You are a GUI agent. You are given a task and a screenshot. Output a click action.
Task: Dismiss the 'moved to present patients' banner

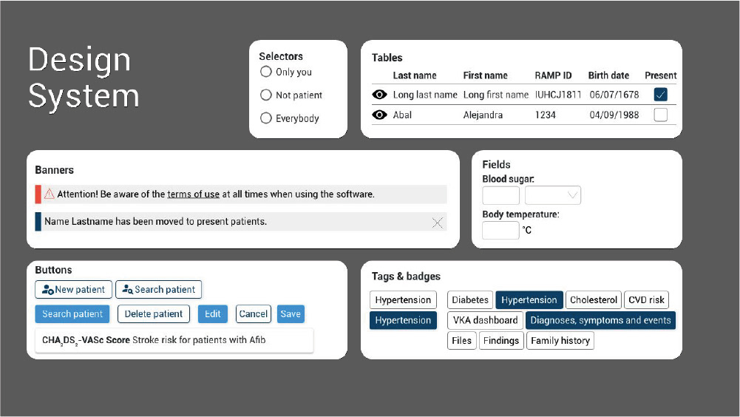[x=438, y=223]
